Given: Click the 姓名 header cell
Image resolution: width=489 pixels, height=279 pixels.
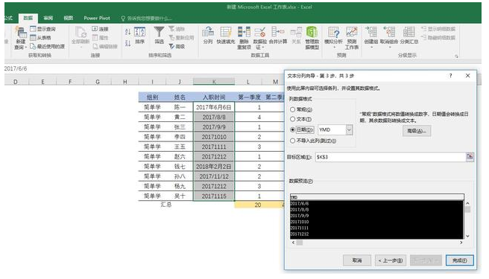Looking at the screenshot, I should pos(180,97).
